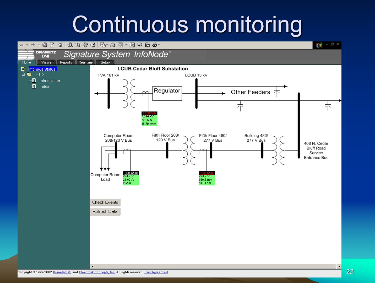Open the Back history dropdown arrow
Screen dimensions: 375x283
(27, 45)
